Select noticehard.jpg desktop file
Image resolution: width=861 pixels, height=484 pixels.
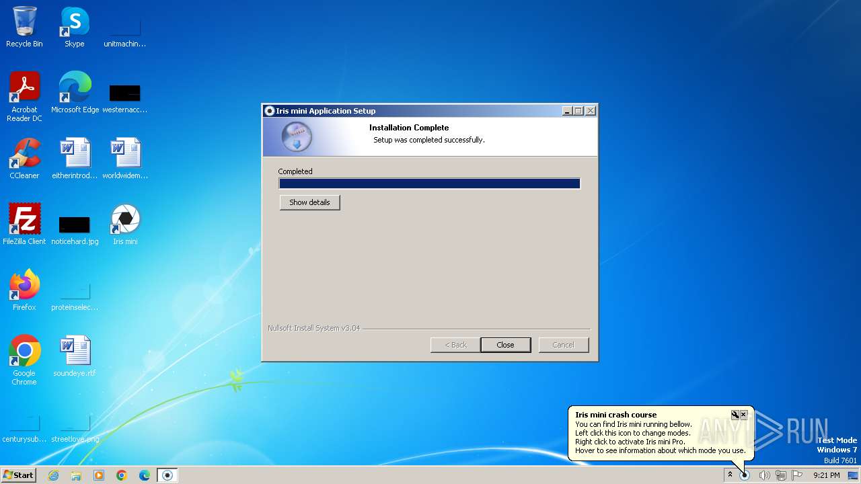(75, 229)
